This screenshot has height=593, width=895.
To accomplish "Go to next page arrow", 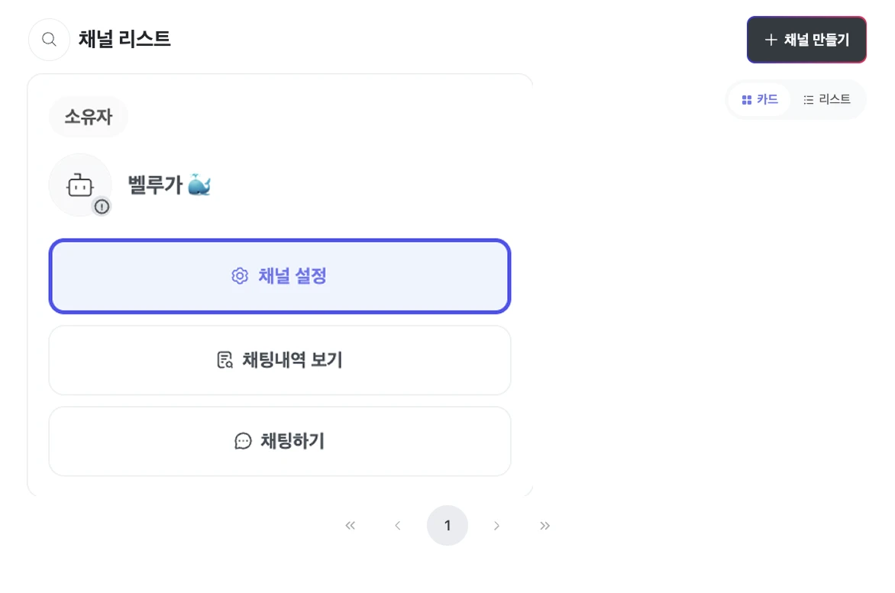I will (496, 525).
